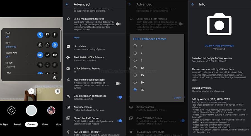Select Motion disabled icon
Image resolution: width=251 pixels, height=136 pixels.
[40, 65]
